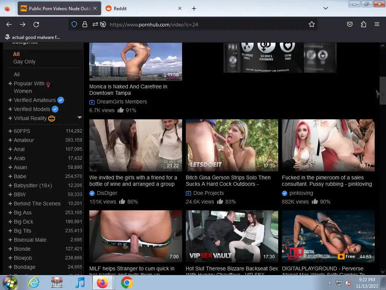The width and height of the screenshot is (386, 290).
Task: Launch Internet Explorer from the taskbar
Action: pos(34,282)
